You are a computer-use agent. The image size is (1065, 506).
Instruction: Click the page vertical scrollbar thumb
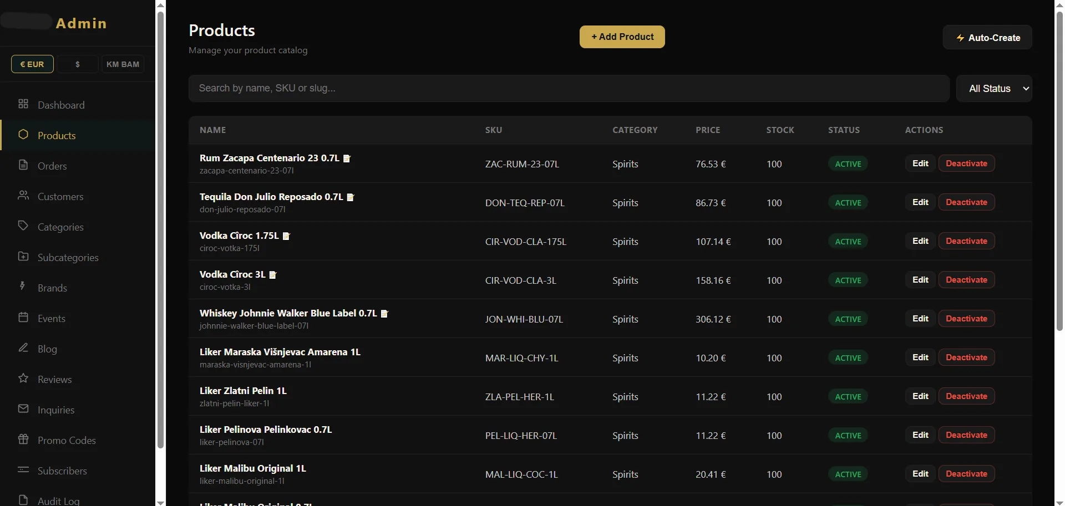[1059, 171]
